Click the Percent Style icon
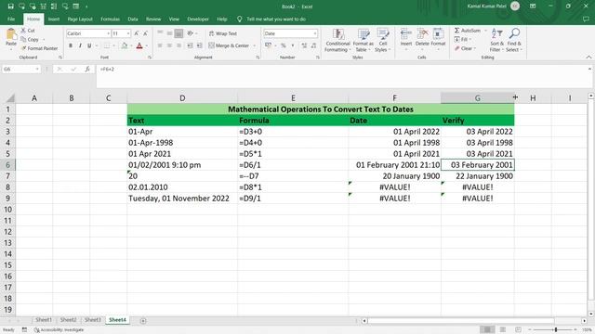Image resolution: width=595 pixels, height=334 pixels. (x=283, y=45)
